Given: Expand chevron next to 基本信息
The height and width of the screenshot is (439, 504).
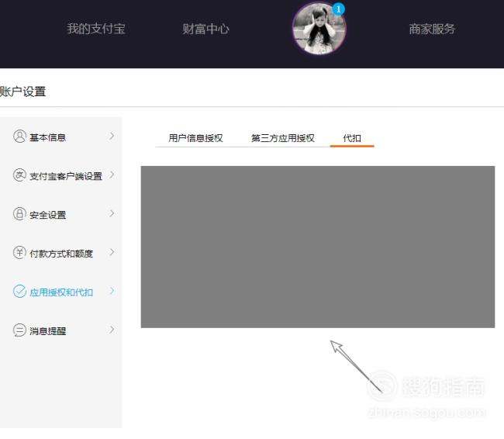Looking at the screenshot, I should [112, 136].
